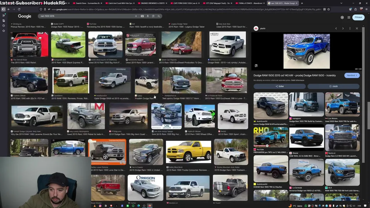370x208 pixels.
Task: Switch to CAPE YORK EARLY 2024 tab
Action: click(185, 3)
